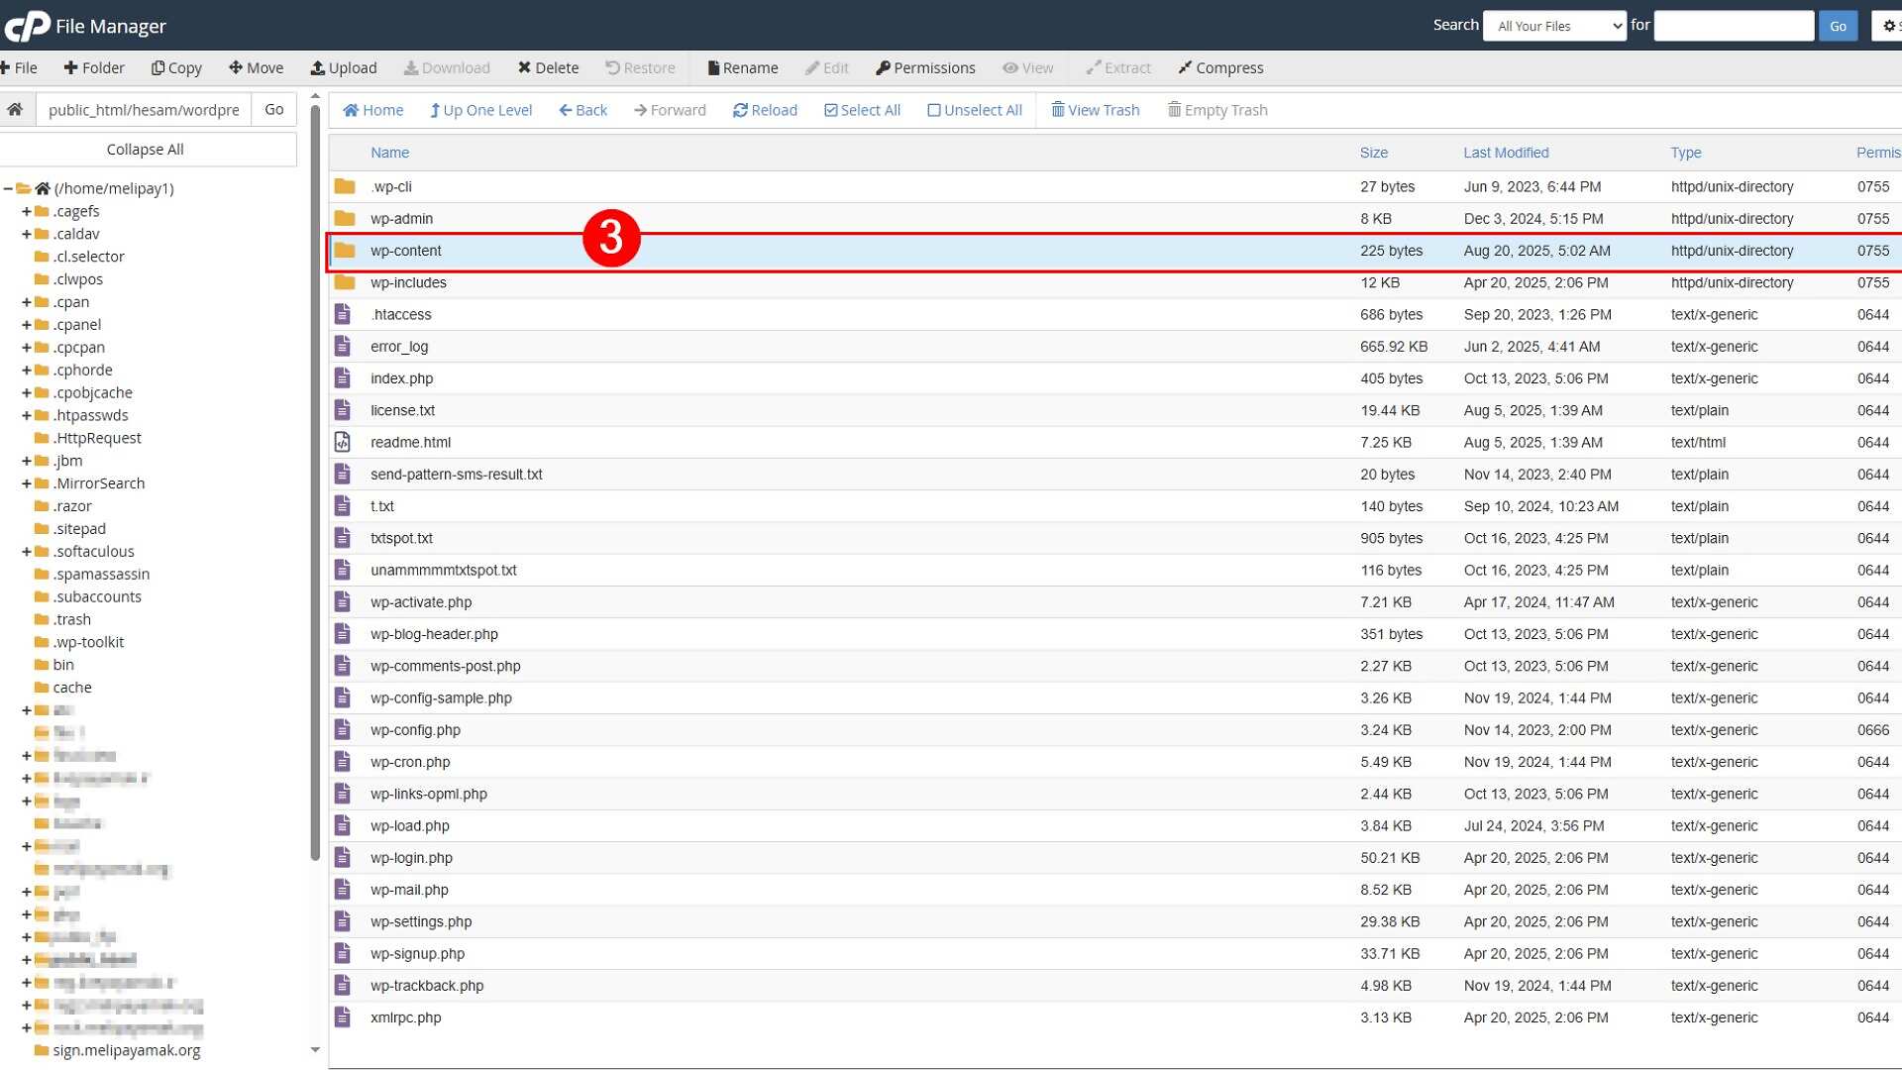The image size is (1902, 1070).
Task: Click the Delete X icon
Action: (524, 68)
